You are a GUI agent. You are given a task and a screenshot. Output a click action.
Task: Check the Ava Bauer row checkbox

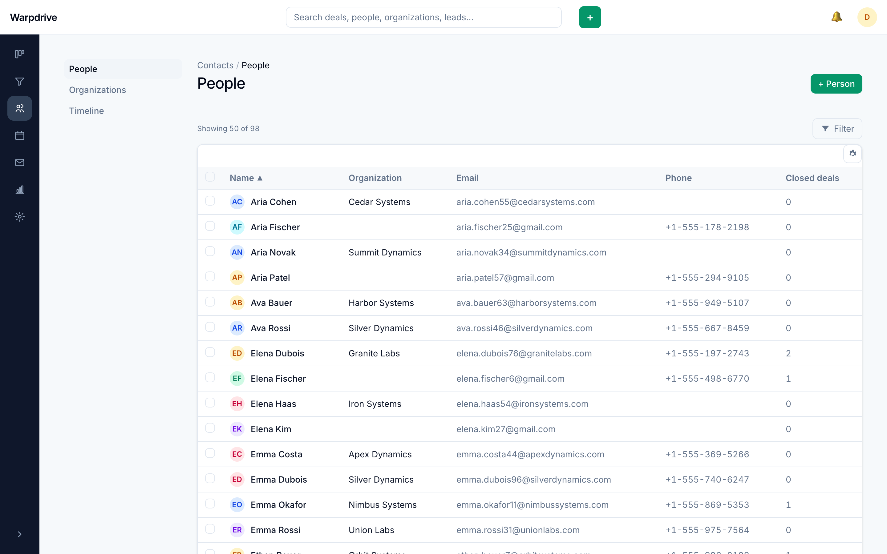tap(210, 302)
